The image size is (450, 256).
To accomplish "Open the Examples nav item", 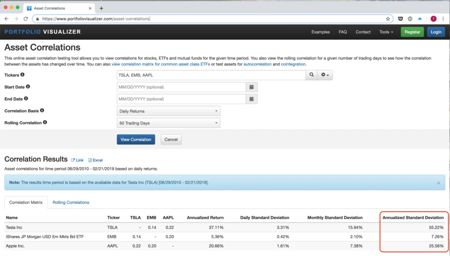I will (320, 32).
